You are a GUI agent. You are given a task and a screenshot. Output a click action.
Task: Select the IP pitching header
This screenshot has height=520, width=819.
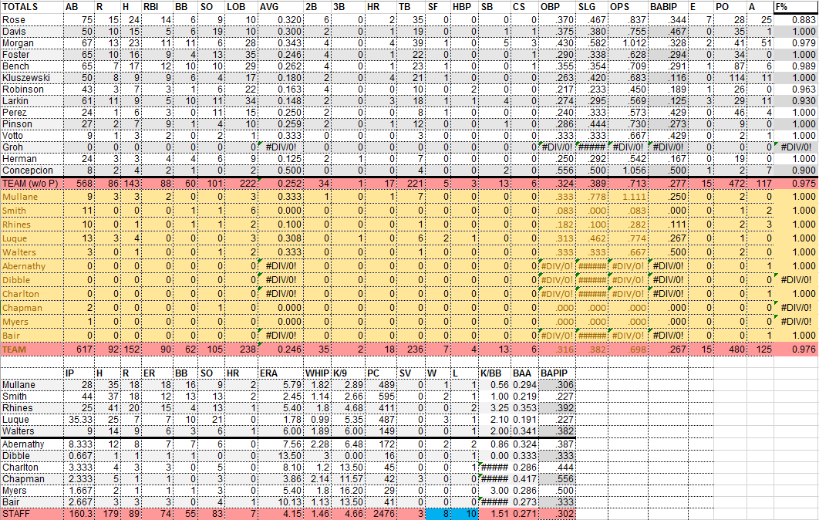[x=79, y=373]
